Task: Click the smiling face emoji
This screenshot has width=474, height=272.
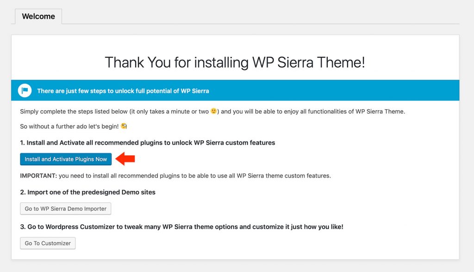Action: (x=214, y=111)
